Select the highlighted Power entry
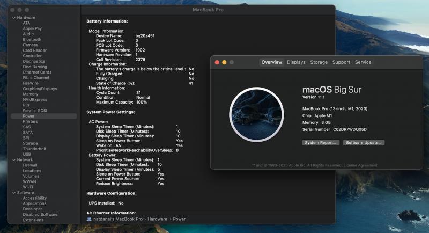Viewport: 429px width, 233px height. tap(44, 116)
